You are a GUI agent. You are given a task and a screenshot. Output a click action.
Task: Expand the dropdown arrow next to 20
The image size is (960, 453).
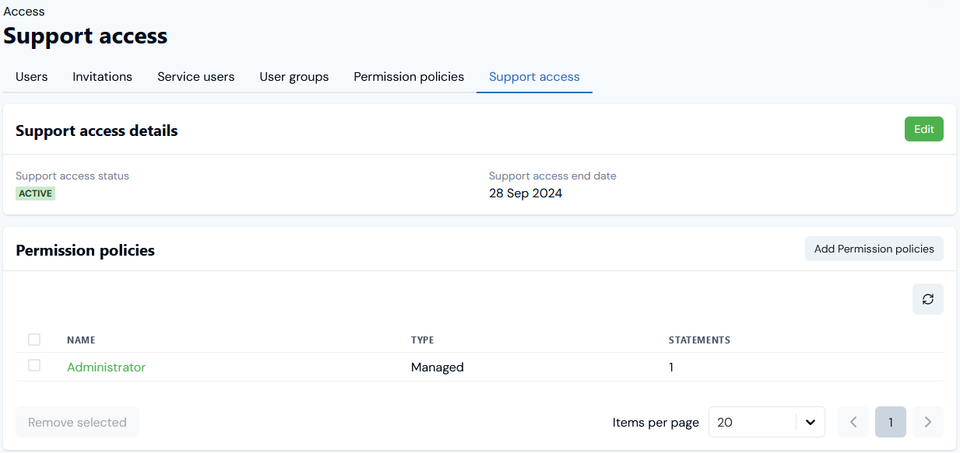coord(810,422)
